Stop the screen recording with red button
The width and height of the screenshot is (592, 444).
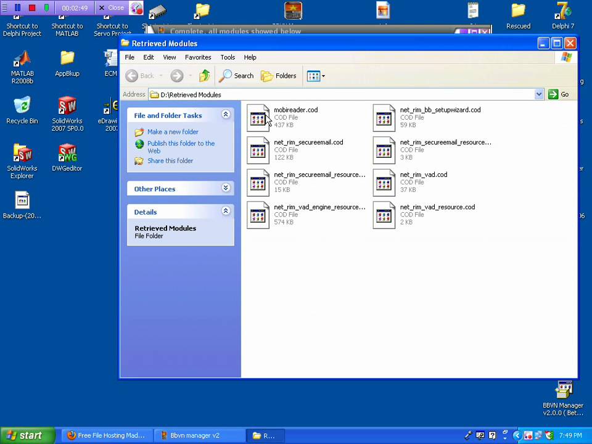pyautogui.click(x=32, y=7)
